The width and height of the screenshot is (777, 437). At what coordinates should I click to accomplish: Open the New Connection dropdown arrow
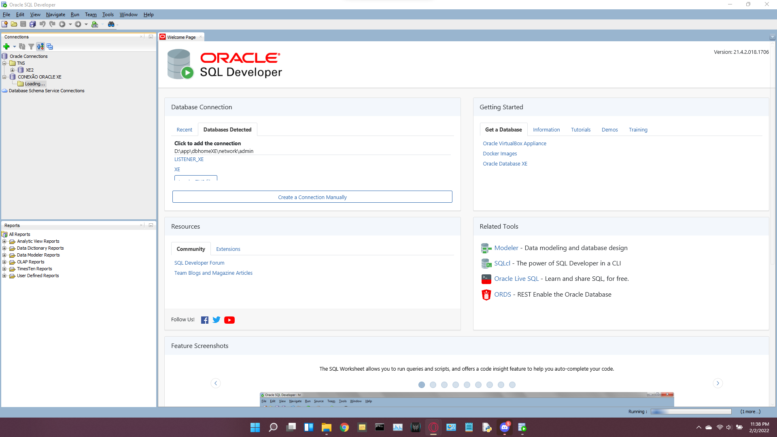[x=15, y=47]
